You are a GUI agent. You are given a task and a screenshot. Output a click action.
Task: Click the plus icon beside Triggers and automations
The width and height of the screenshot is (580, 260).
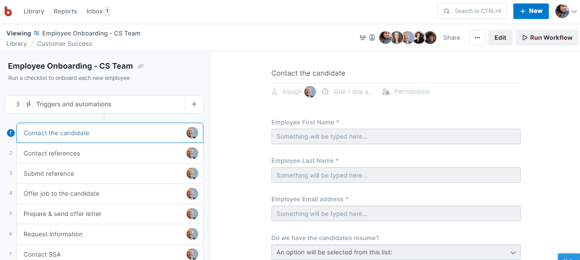click(x=194, y=104)
